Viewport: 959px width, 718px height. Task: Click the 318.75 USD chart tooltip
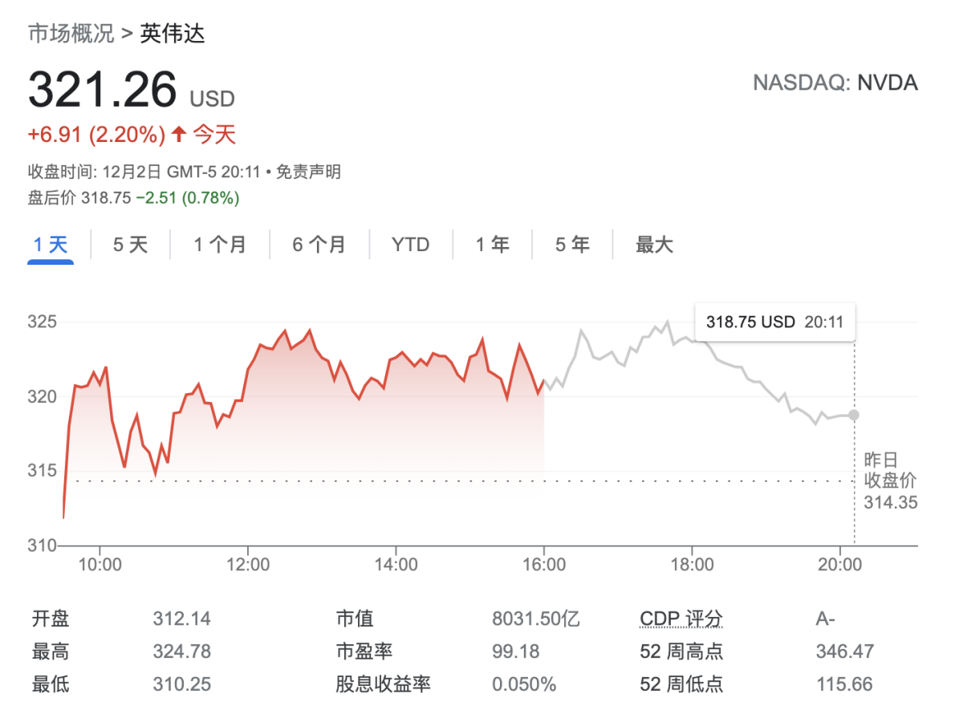[x=774, y=322]
